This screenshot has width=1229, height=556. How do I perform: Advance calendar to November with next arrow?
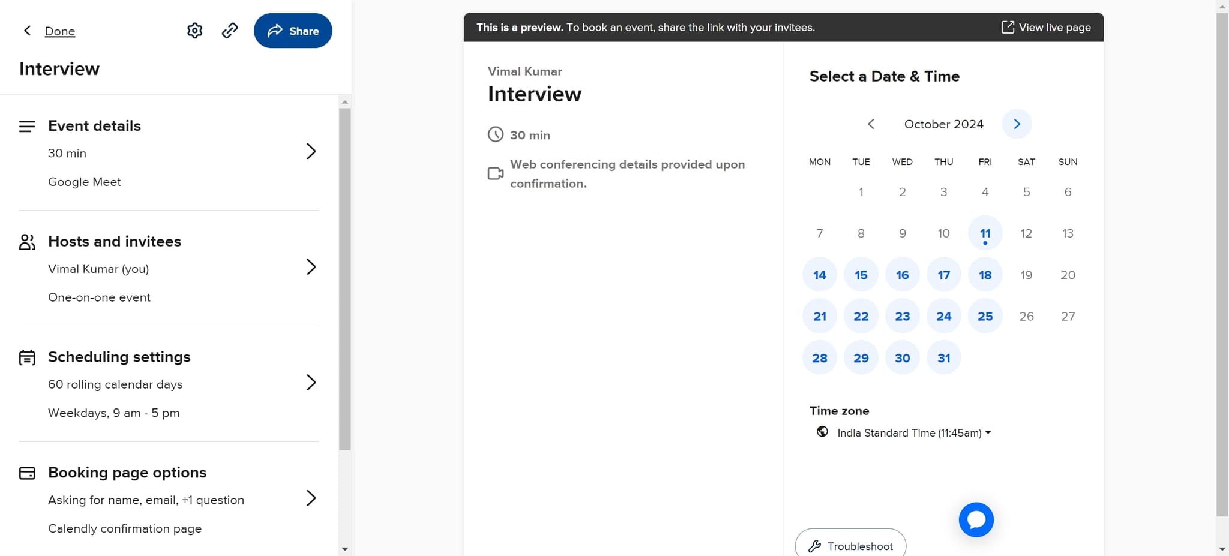pyautogui.click(x=1017, y=124)
